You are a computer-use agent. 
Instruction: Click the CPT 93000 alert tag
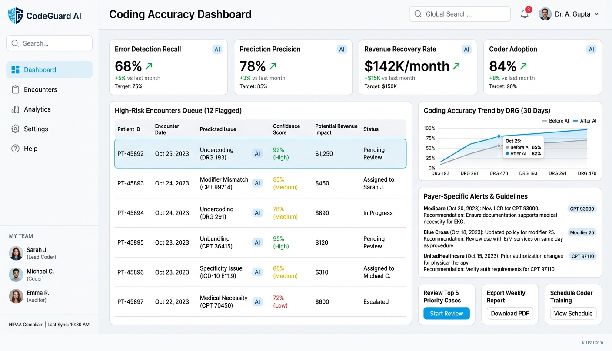click(x=582, y=209)
